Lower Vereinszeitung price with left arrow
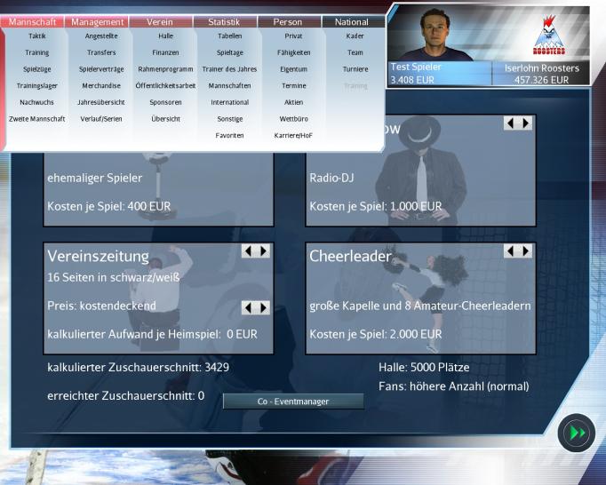The image size is (606, 485). (249, 308)
